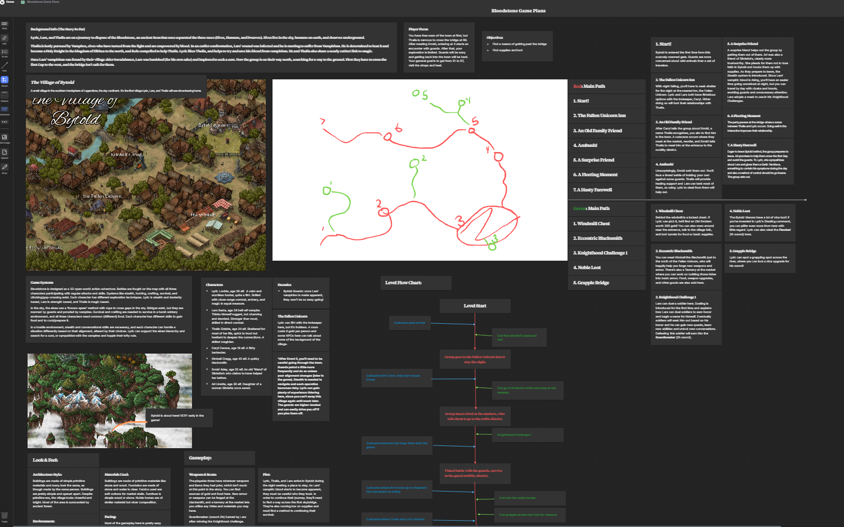This screenshot has height=527, width=844.
Task: Click the Bloodstone Game Plans breadcrumb
Action: (43, 2)
